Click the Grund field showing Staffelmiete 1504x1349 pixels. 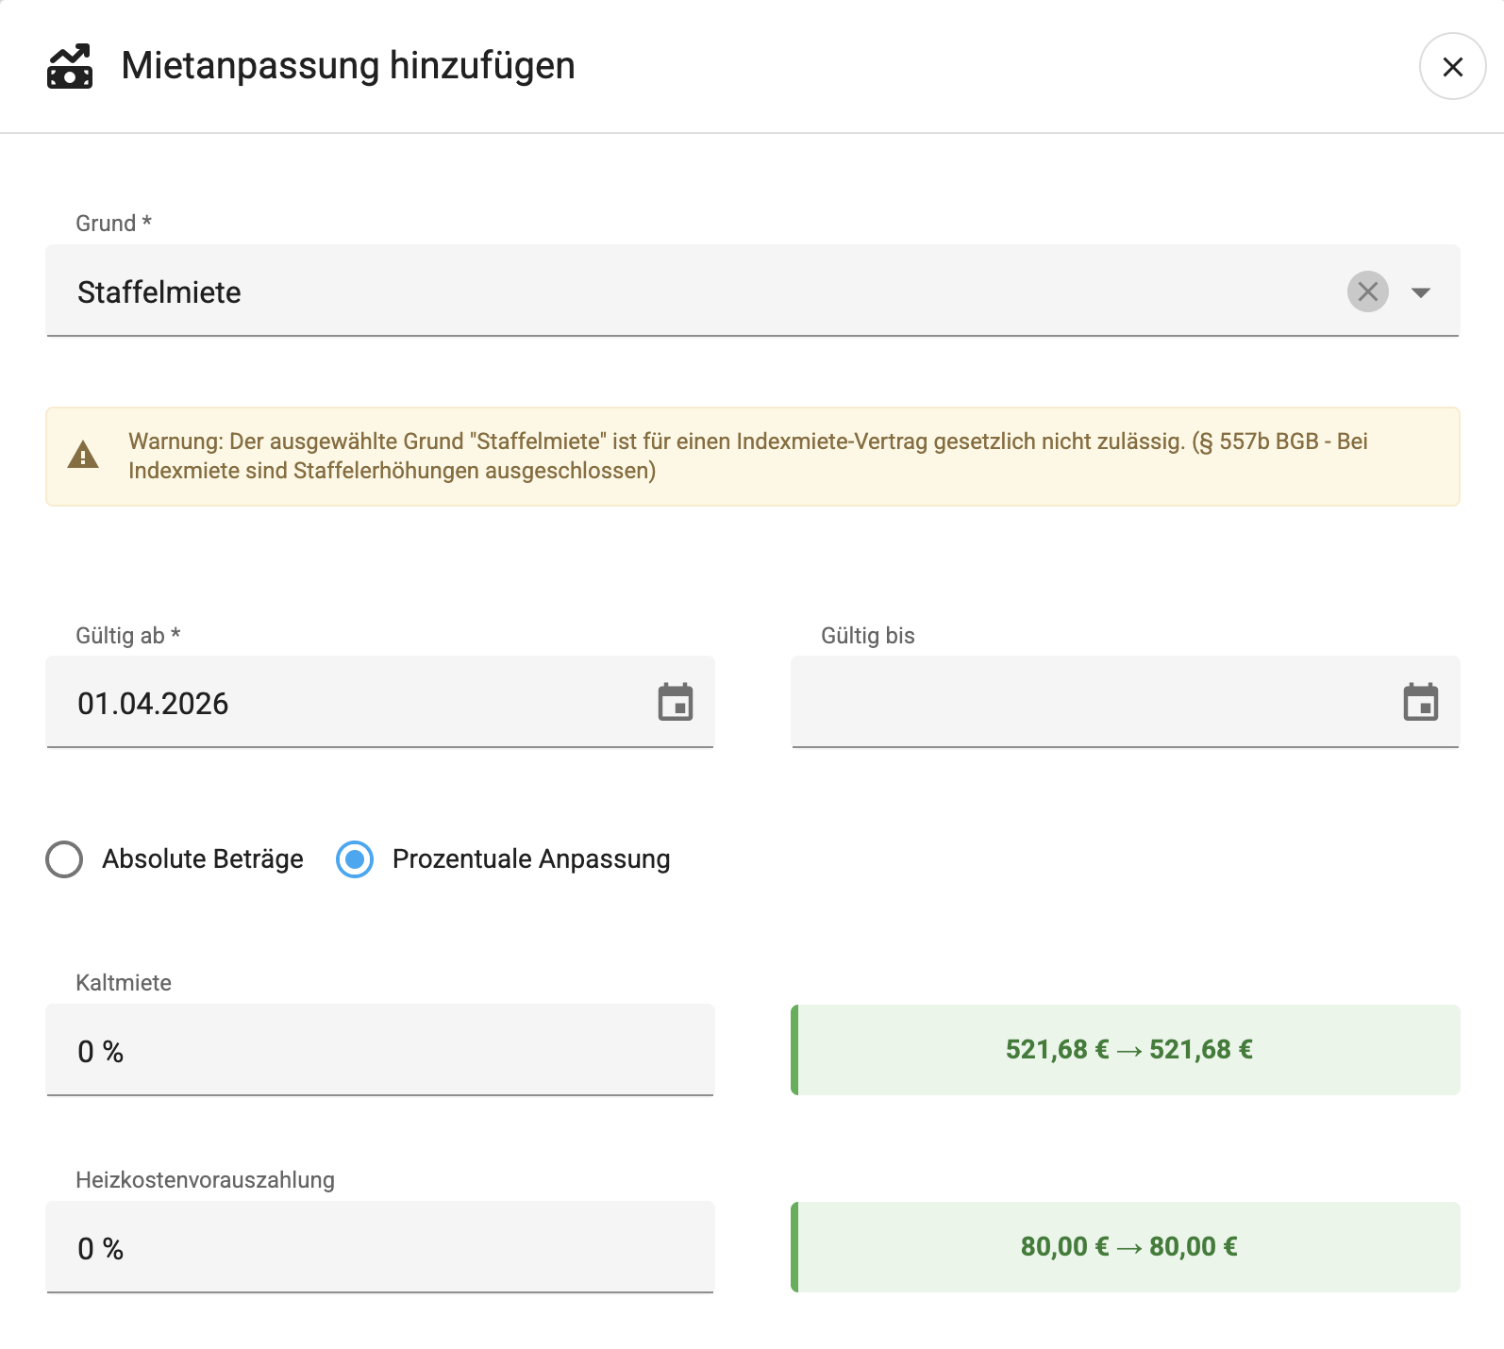(752, 291)
